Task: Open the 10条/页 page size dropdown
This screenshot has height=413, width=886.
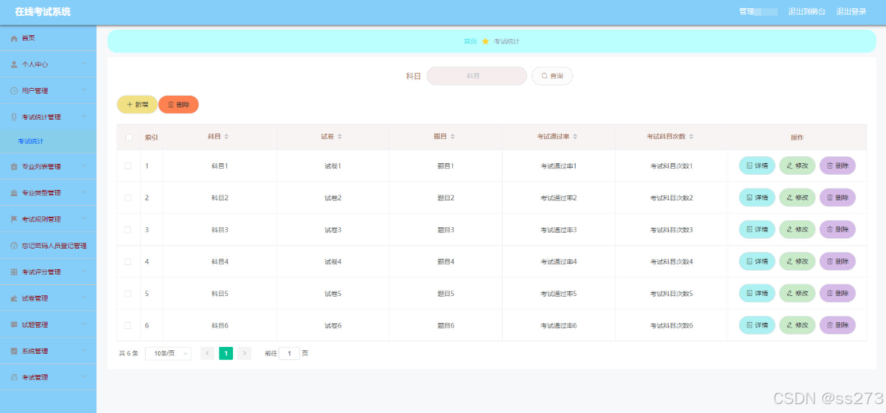Action: coord(168,353)
